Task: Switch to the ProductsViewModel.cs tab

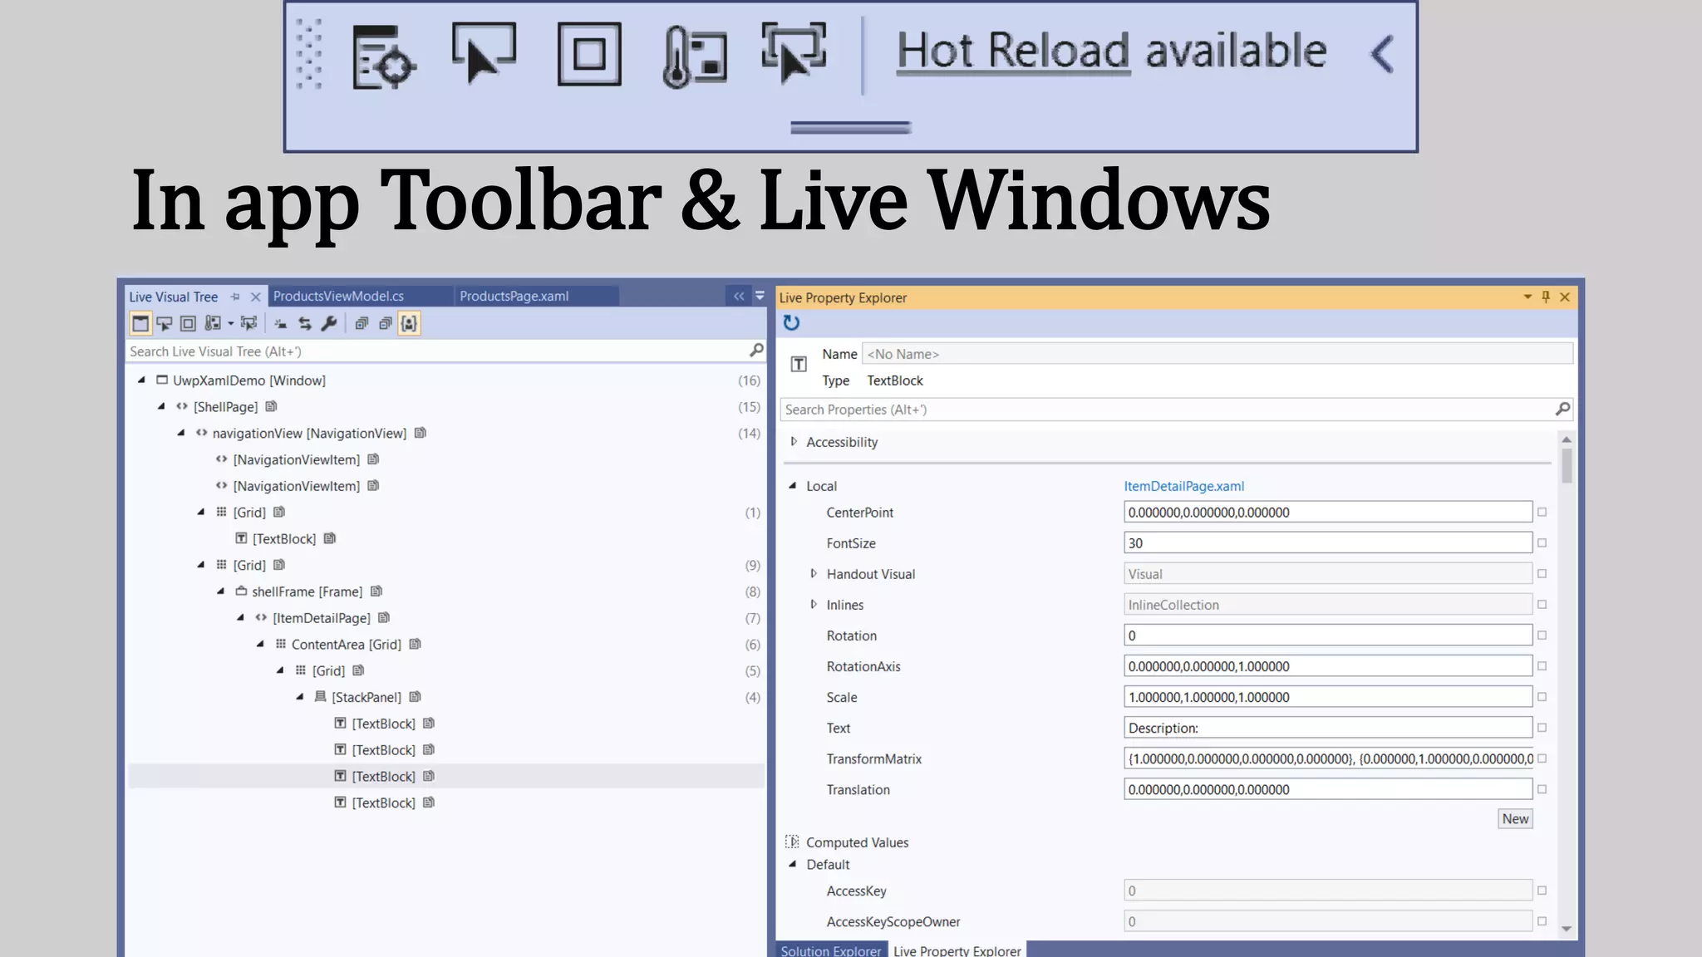Action: 338,296
